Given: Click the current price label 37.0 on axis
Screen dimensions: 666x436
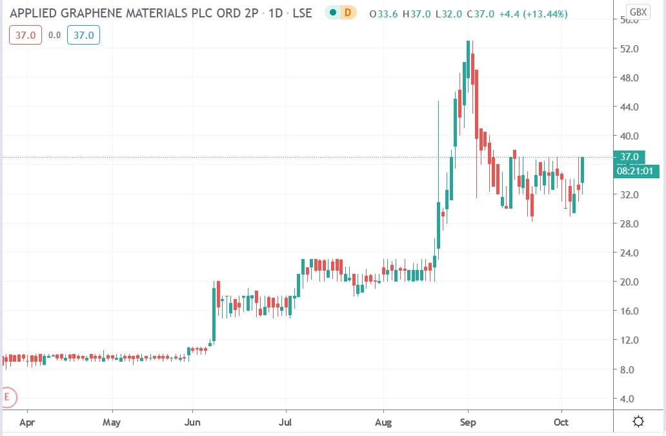Looking at the screenshot, I should click(629, 157).
